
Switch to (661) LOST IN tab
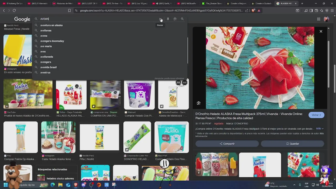88,3
